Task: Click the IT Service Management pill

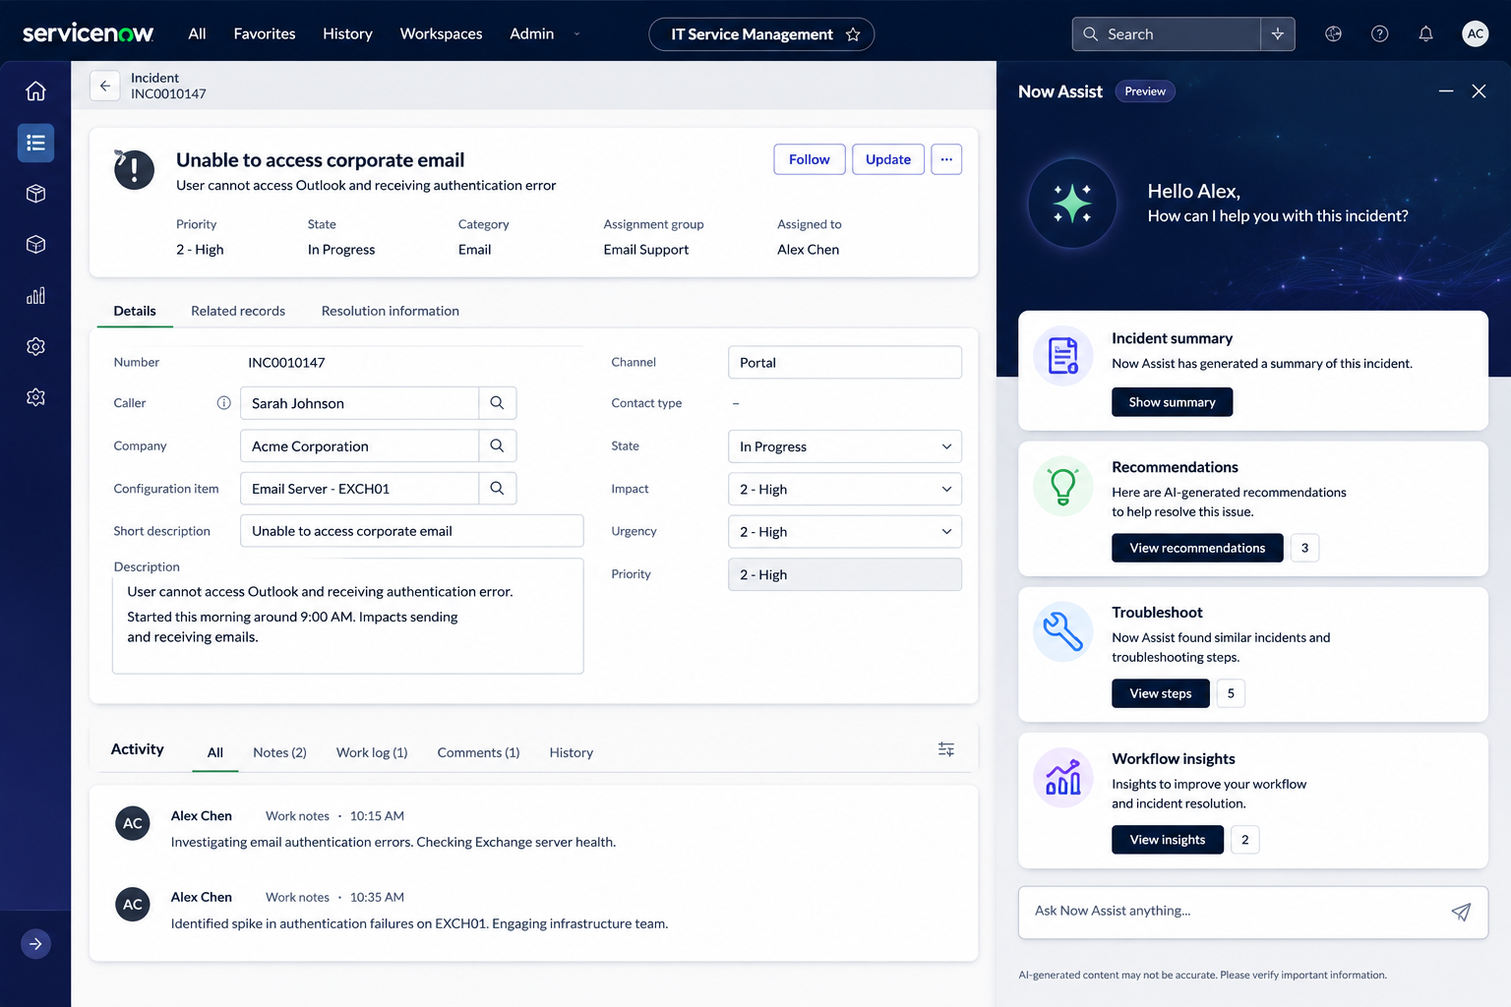Action: coord(761,34)
